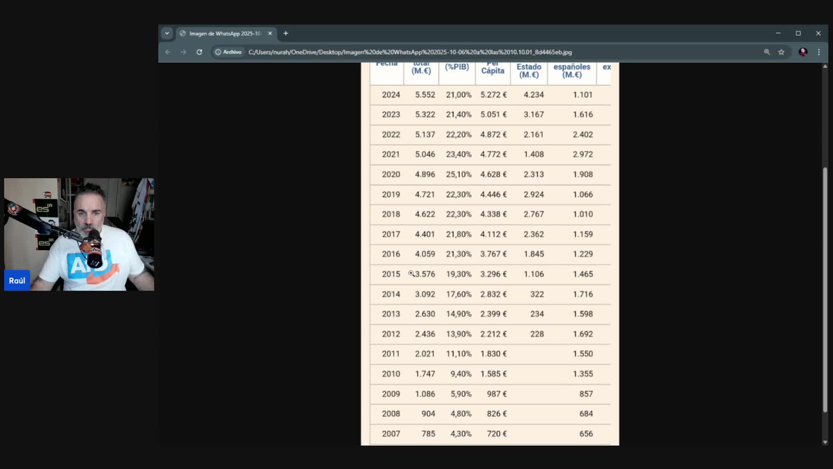Click the vertical scrollbar thumb
The width and height of the screenshot is (833, 469).
pyautogui.click(x=825, y=290)
